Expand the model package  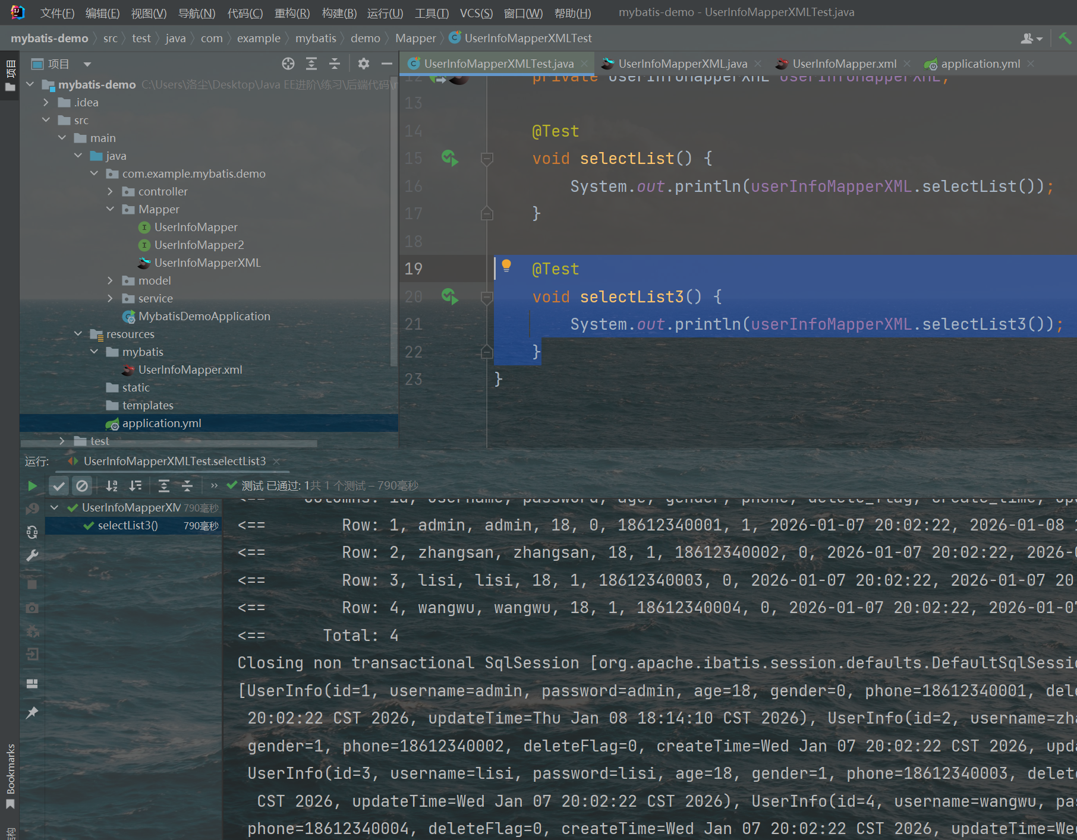pyautogui.click(x=110, y=280)
